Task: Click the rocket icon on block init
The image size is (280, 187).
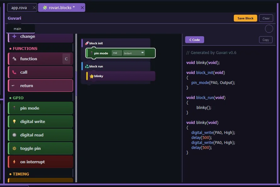Action: coord(87,43)
